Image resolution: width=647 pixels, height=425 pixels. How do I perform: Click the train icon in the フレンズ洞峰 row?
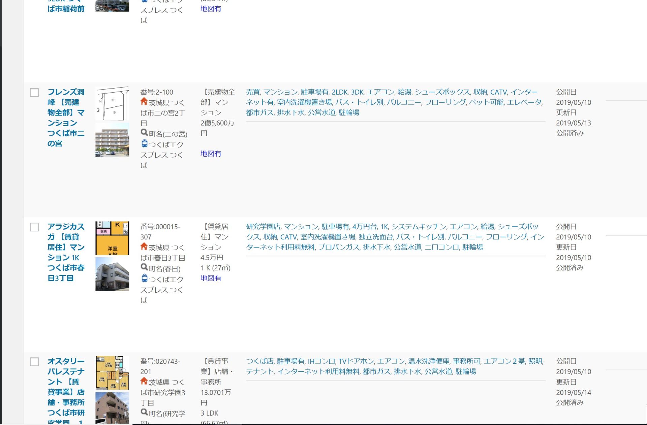tap(144, 143)
